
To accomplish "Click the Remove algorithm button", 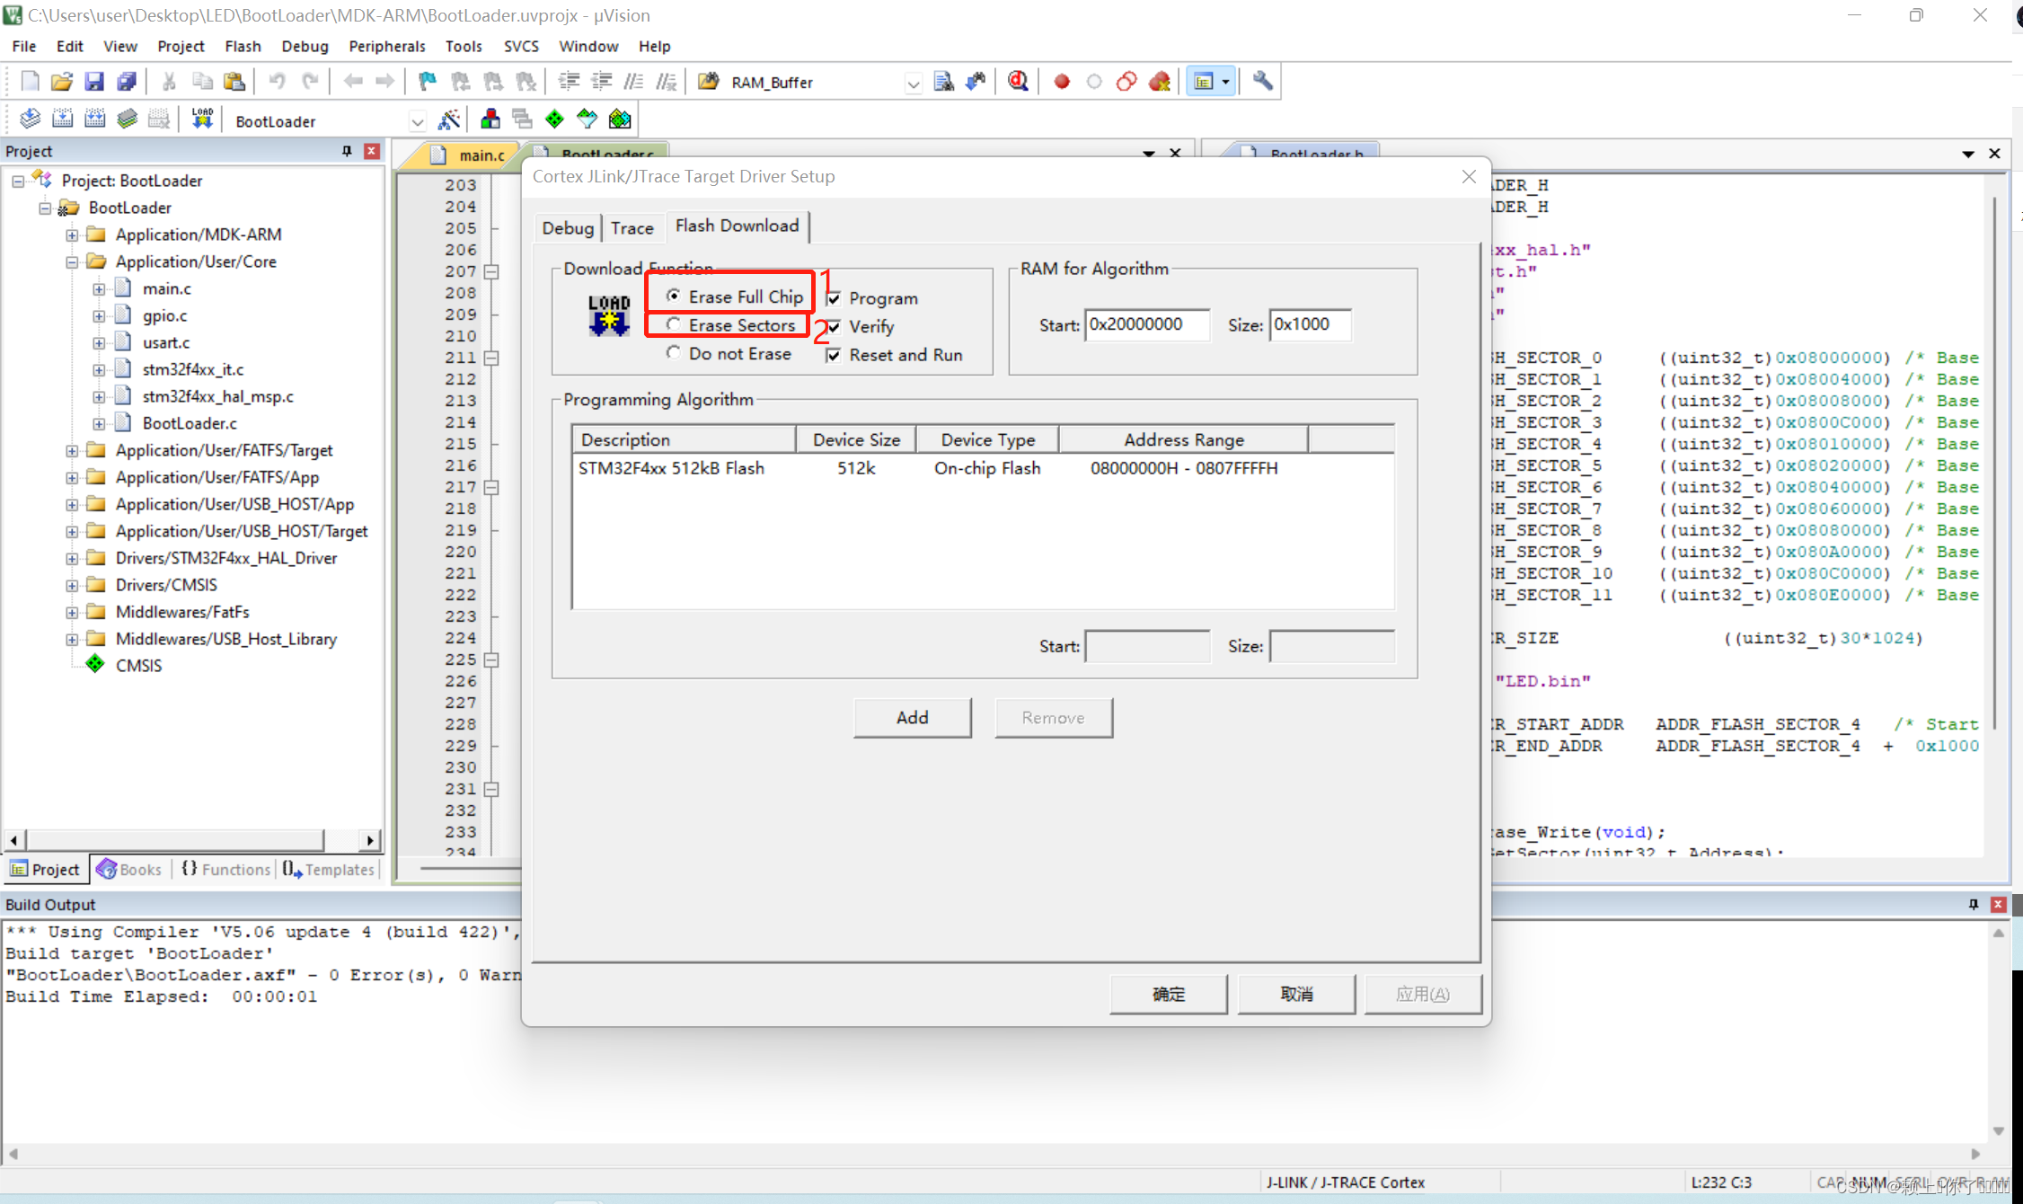I will pos(1053,717).
